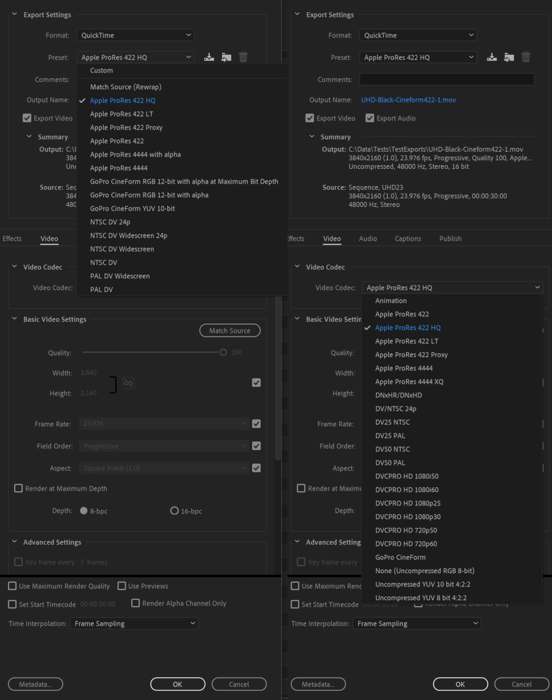
Task: Click OK button in right panel
Action: point(460,685)
